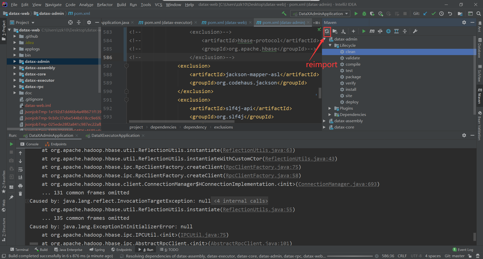Click the Maven reimport projects icon

point(327,31)
